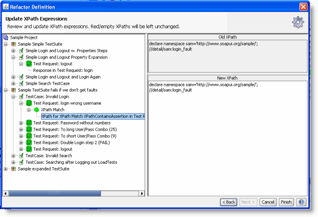Open help with the question mark button
Viewport: 318px width, 217px height.
pyautogui.click(x=301, y=202)
